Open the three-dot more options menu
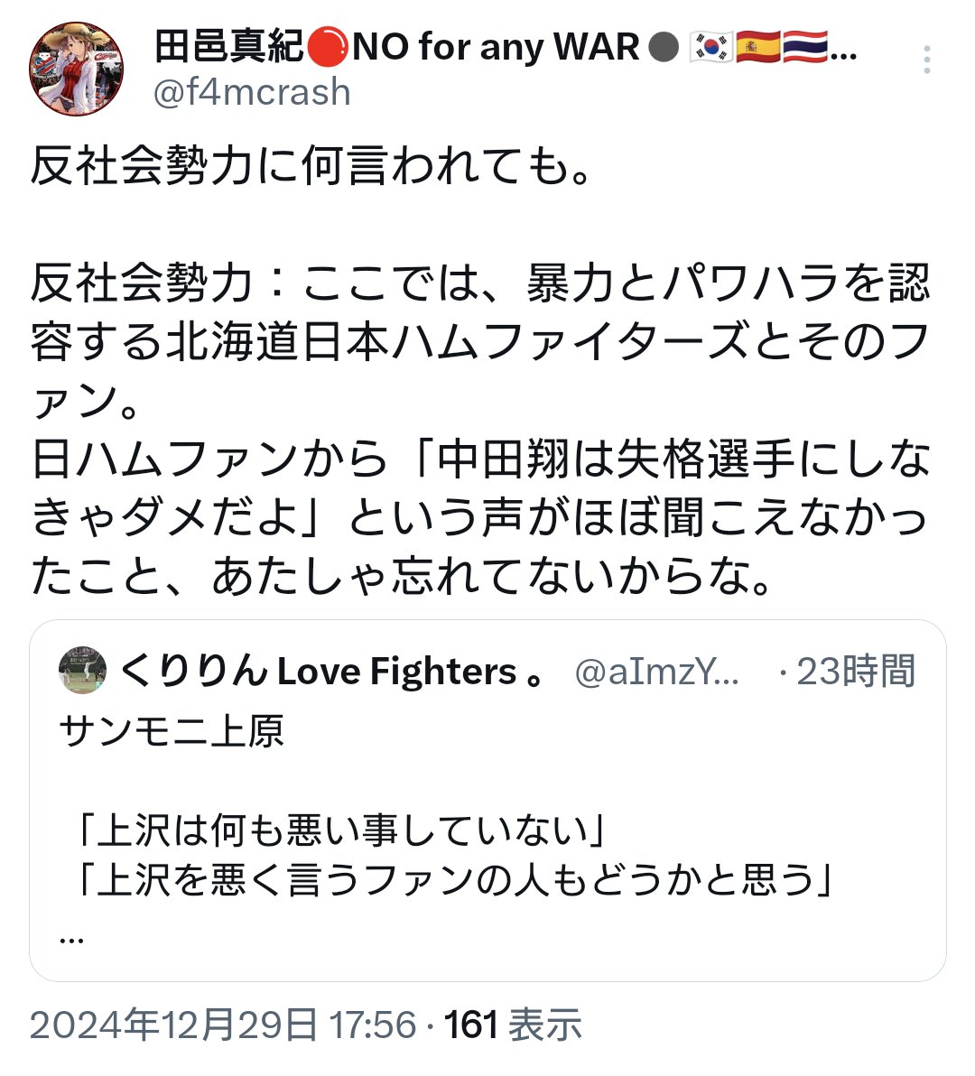Screen dimensions: 975x1076 click(926, 61)
